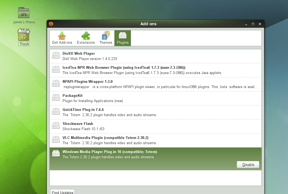This screenshot has height=194, width=288.
Task: Open the Themes tab
Action: [x=106, y=38]
